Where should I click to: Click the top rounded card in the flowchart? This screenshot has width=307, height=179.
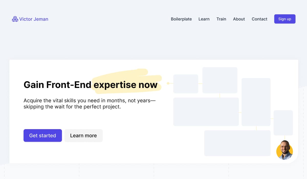pyautogui.click(x=220, y=80)
